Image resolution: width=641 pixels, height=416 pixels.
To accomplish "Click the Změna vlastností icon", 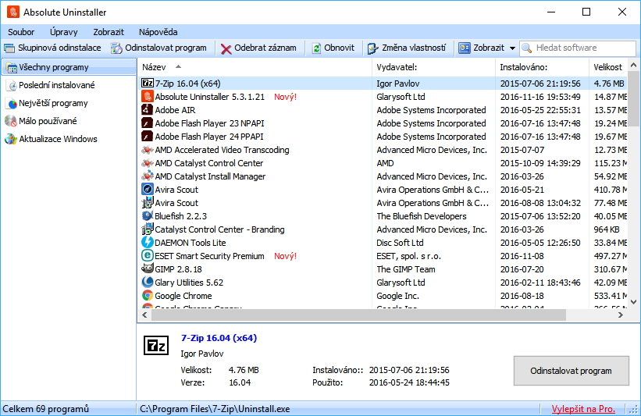I will point(372,48).
